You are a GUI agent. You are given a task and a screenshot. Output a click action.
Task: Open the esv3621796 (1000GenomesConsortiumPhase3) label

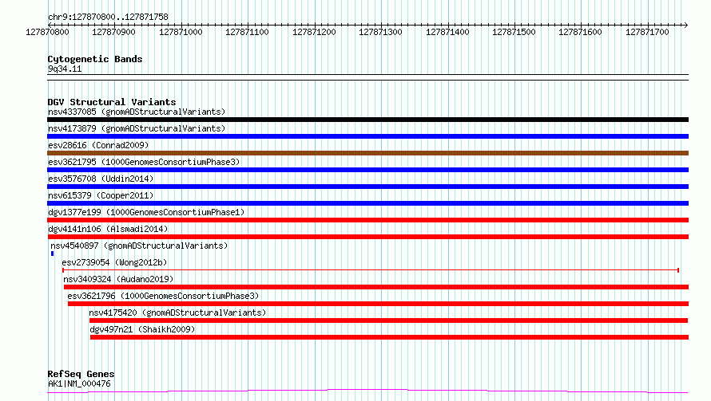tap(163, 296)
